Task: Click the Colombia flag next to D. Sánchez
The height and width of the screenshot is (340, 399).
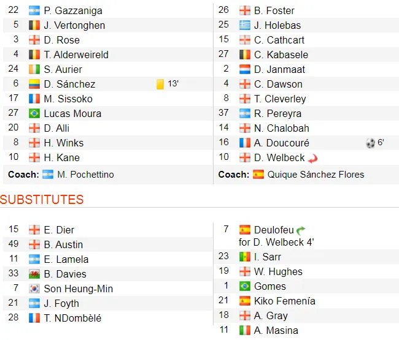Action: click(34, 84)
